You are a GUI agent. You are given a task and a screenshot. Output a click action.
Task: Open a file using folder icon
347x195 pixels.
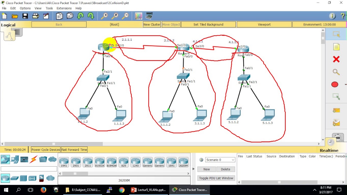pyautogui.click(x=15, y=16)
